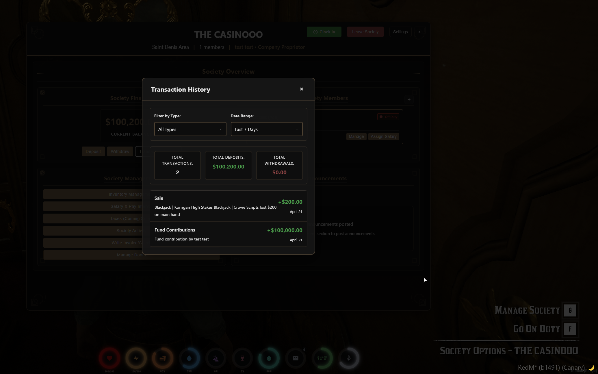Click the lightning stamina HUD icon
This screenshot has width=598, height=374.
[136, 358]
